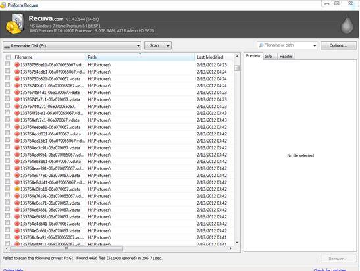Viewport: 360px width, 271px height.
Task: Select file row 135764ed15b1-06a070065067
Action: coord(119,141)
